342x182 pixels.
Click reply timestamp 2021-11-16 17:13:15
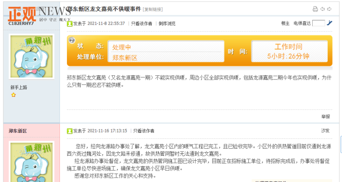(107, 131)
